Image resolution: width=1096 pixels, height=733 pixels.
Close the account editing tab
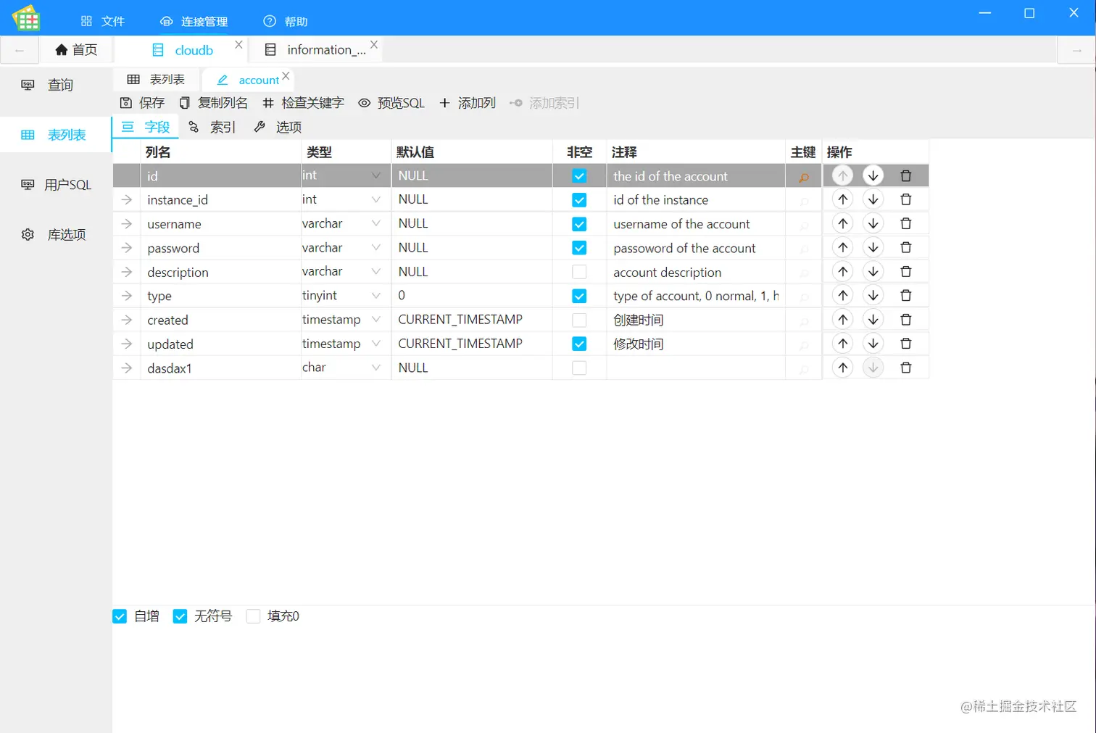tap(286, 75)
